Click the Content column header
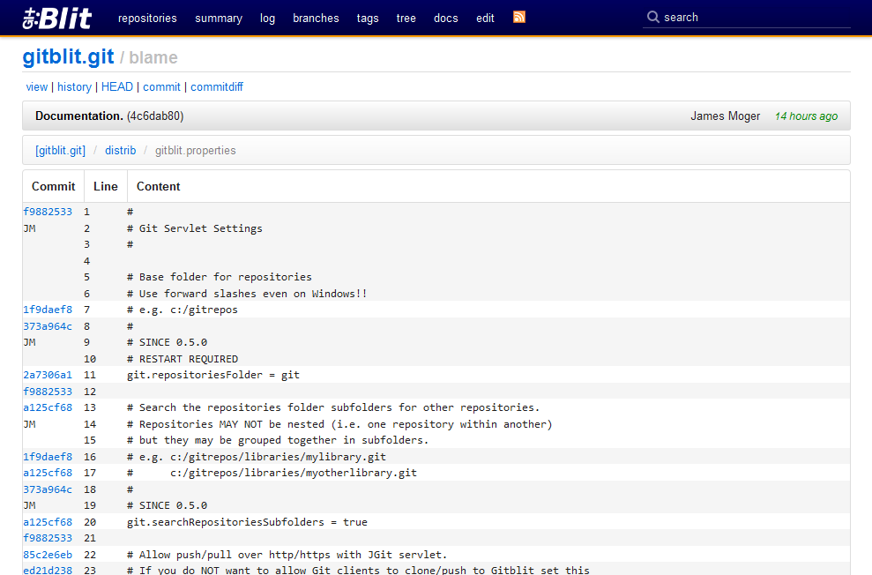872x575 pixels. pos(159,186)
